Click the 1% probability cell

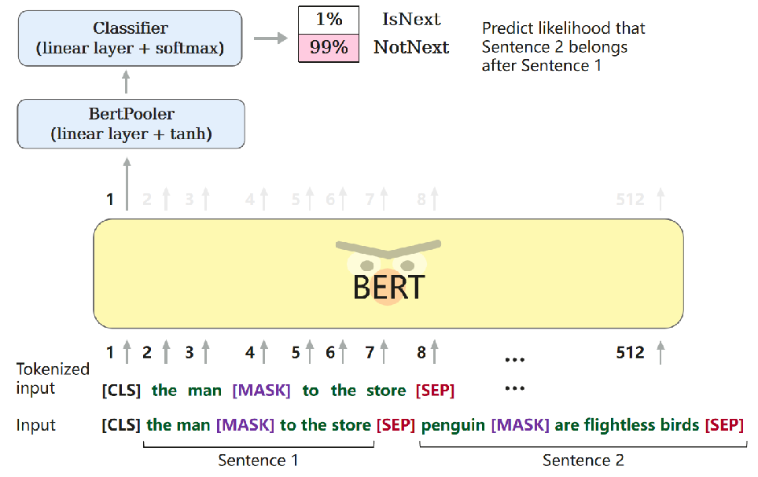click(x=329, y=20)
